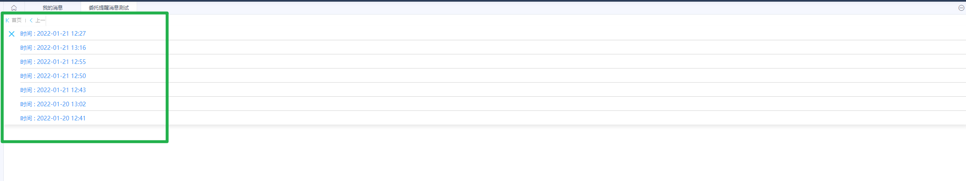Open message dated 2022-01-20 12:41
The image size is (966, 181).
tap(53, 118)
